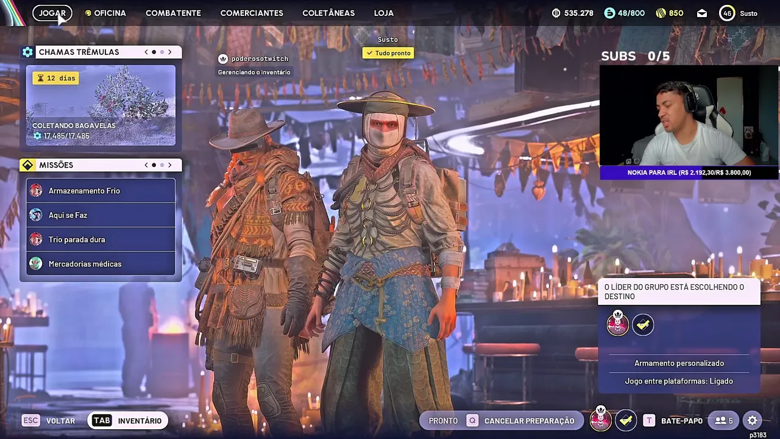This screenshot has height=439, width=780.
Task: Open the settings gear icon
Action: (753, 421)
